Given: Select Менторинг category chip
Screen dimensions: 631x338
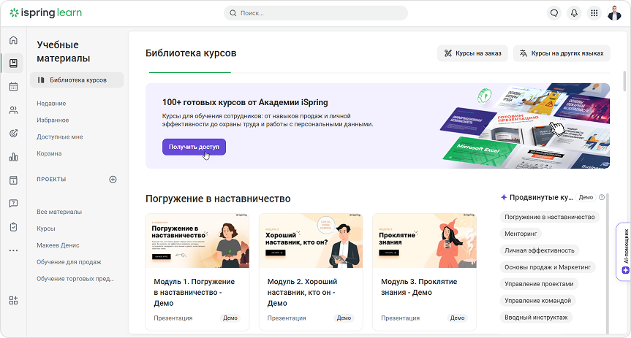Looking at the screenshot, I should tap(521, 234).
